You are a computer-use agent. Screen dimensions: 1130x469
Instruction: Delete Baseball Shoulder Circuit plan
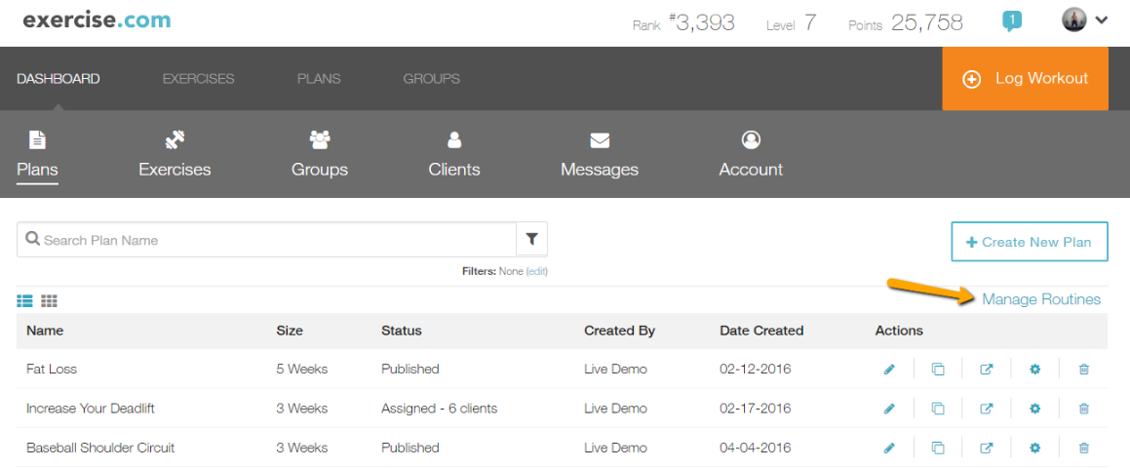point(1083,449)
